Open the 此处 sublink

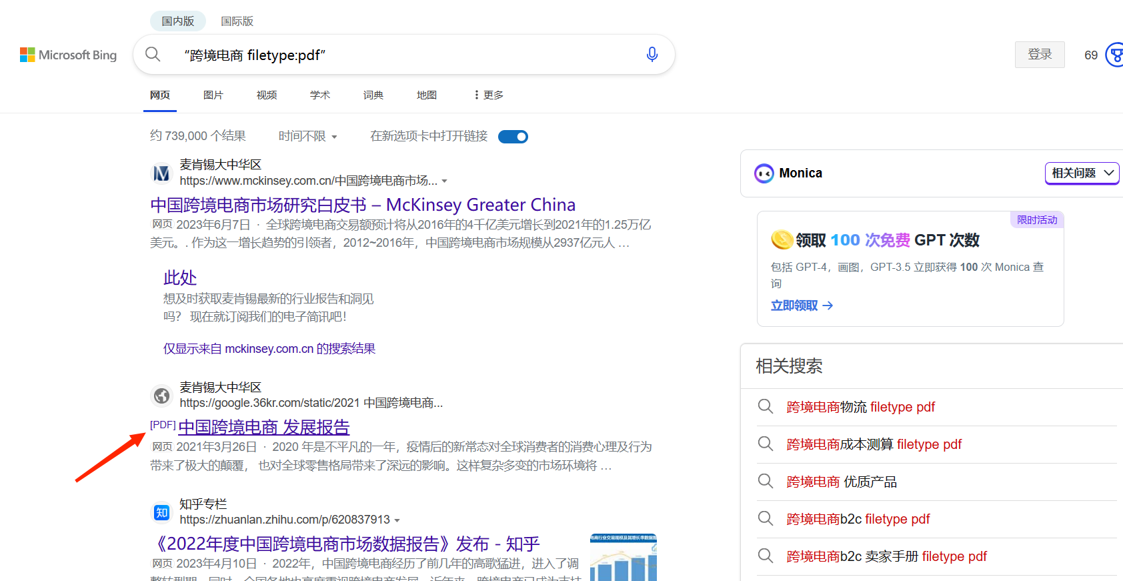[180, 277]
